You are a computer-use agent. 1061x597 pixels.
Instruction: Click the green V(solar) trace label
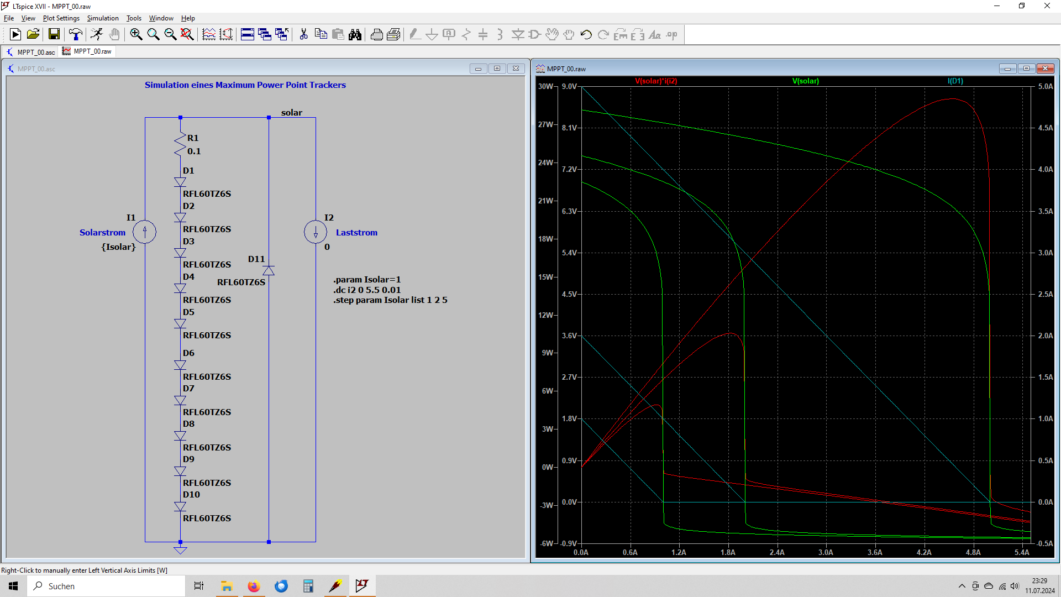[x=805, y=81]
